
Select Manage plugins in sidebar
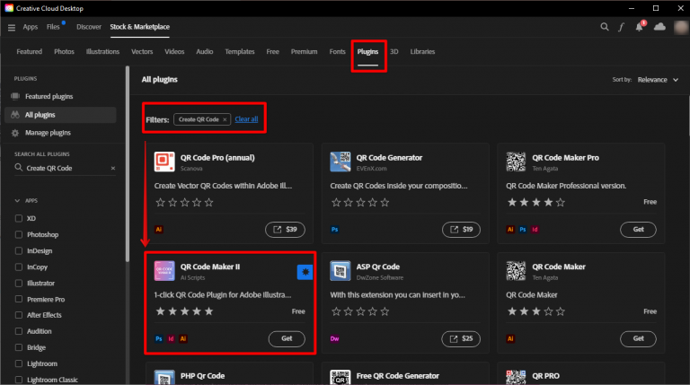click(50, 133)
